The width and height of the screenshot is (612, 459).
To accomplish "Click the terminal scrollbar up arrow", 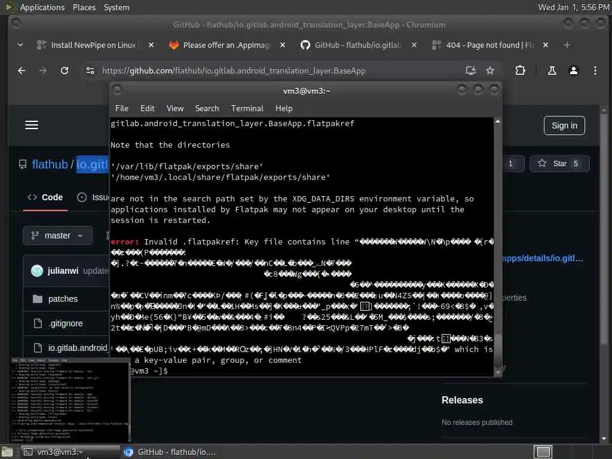I will (x=498, y=121).
